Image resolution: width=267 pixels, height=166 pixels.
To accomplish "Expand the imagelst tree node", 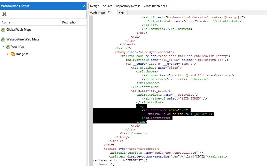I will coord(8,54).
